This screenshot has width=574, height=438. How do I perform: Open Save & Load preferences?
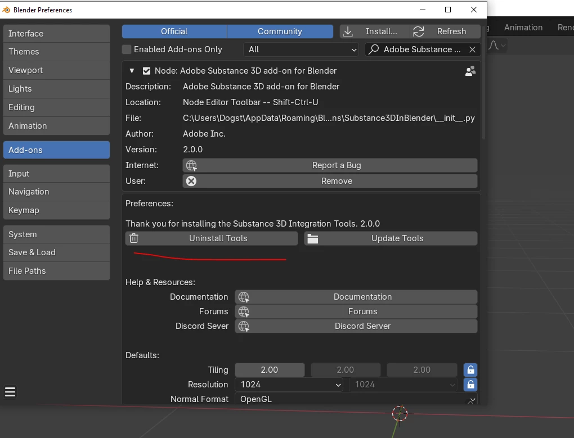click(56, 252)
